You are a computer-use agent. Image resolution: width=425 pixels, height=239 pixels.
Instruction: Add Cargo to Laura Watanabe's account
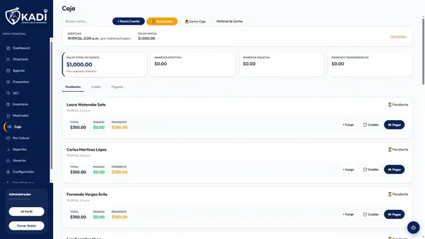pyautogui.click(x=348, y=125)
